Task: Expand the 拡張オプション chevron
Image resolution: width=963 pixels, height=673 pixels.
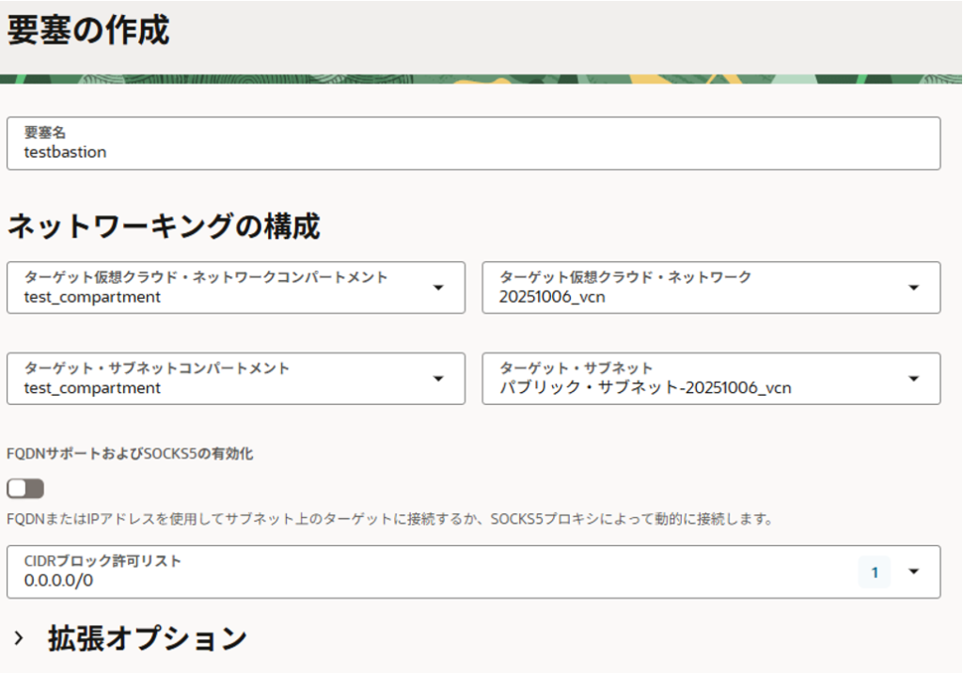Action: coord(19,638)
